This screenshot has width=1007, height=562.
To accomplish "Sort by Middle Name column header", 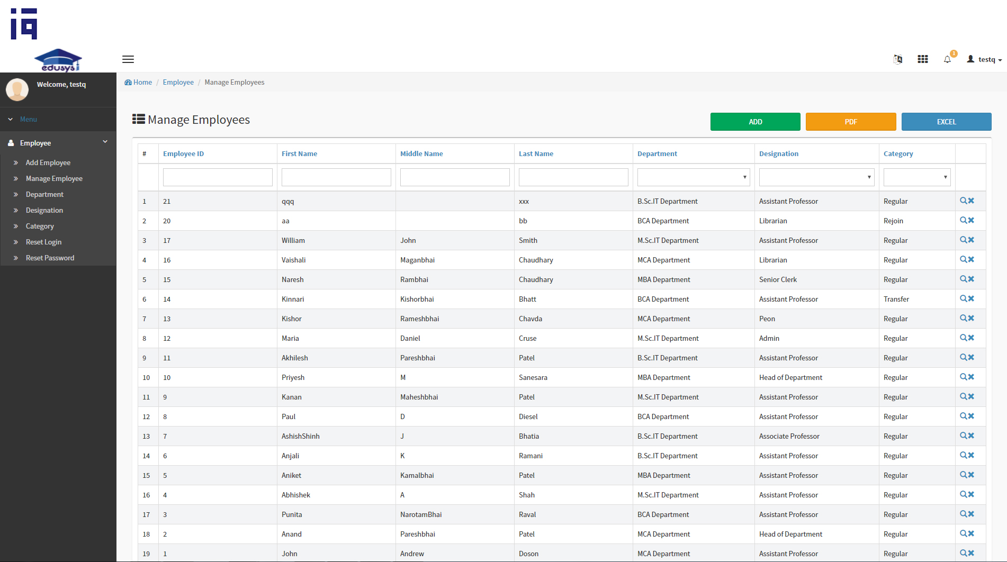I will 421,153.
